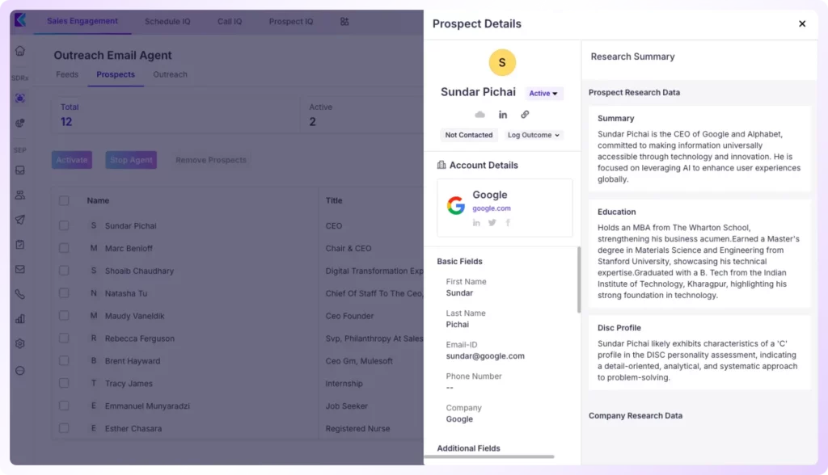Open Google's Twitter icon in the account card

[492, 223]
